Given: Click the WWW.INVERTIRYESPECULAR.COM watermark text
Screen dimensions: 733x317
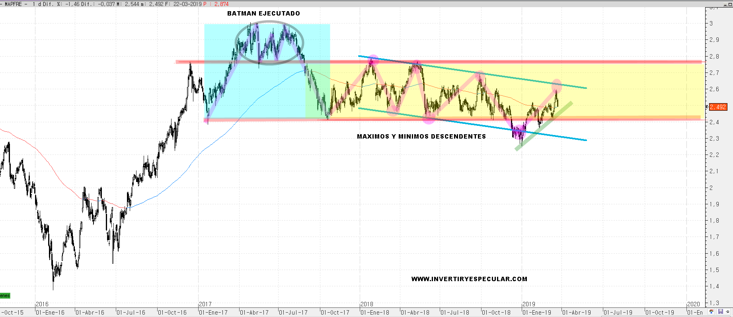Looking at the screenshot, I should click(469, 279).
